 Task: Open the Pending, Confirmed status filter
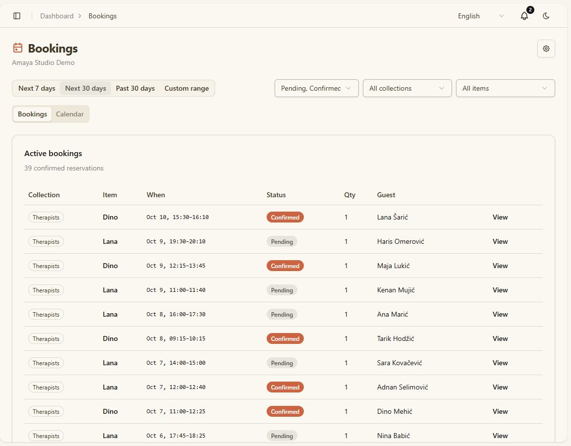coord(316,88)
